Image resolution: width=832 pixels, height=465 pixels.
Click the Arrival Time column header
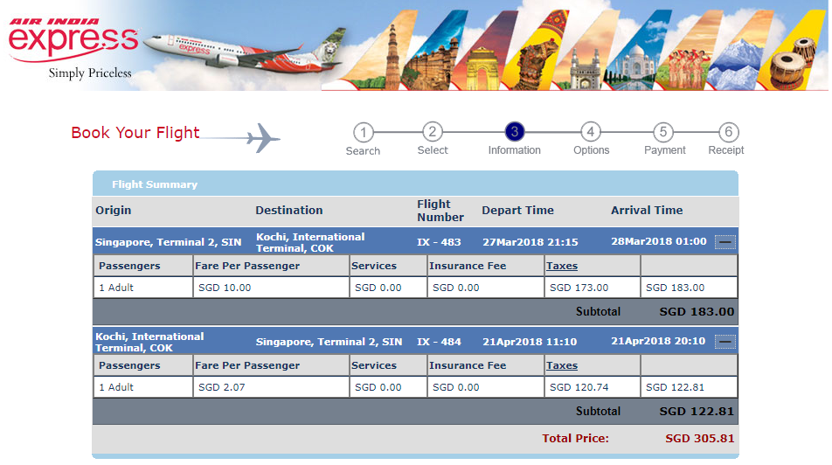647,210
